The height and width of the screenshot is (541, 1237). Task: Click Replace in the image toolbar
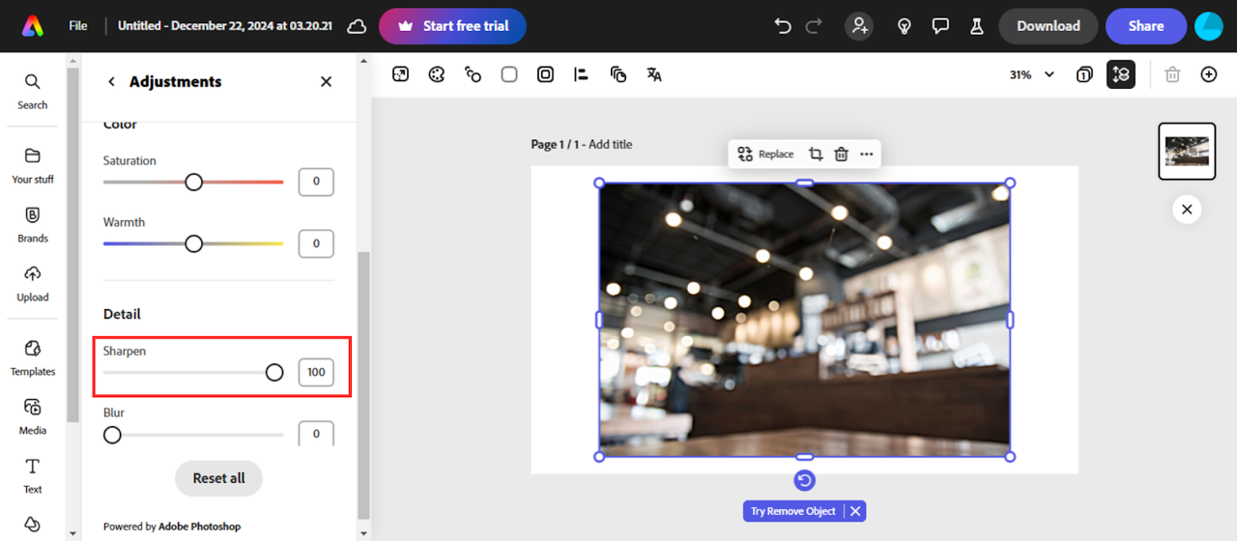tap(765, 154)
